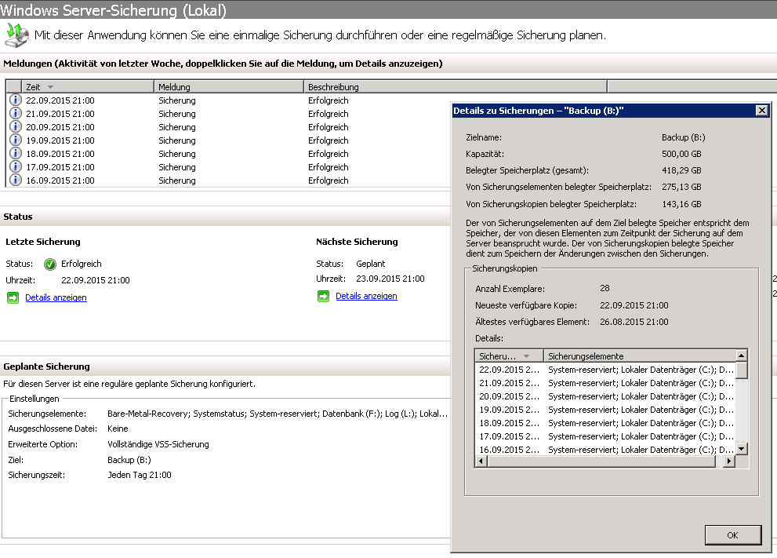Viewport: 777px width, 558px height.
Task: Click the Geplante Sicherung section header
Action: (46, 367)
